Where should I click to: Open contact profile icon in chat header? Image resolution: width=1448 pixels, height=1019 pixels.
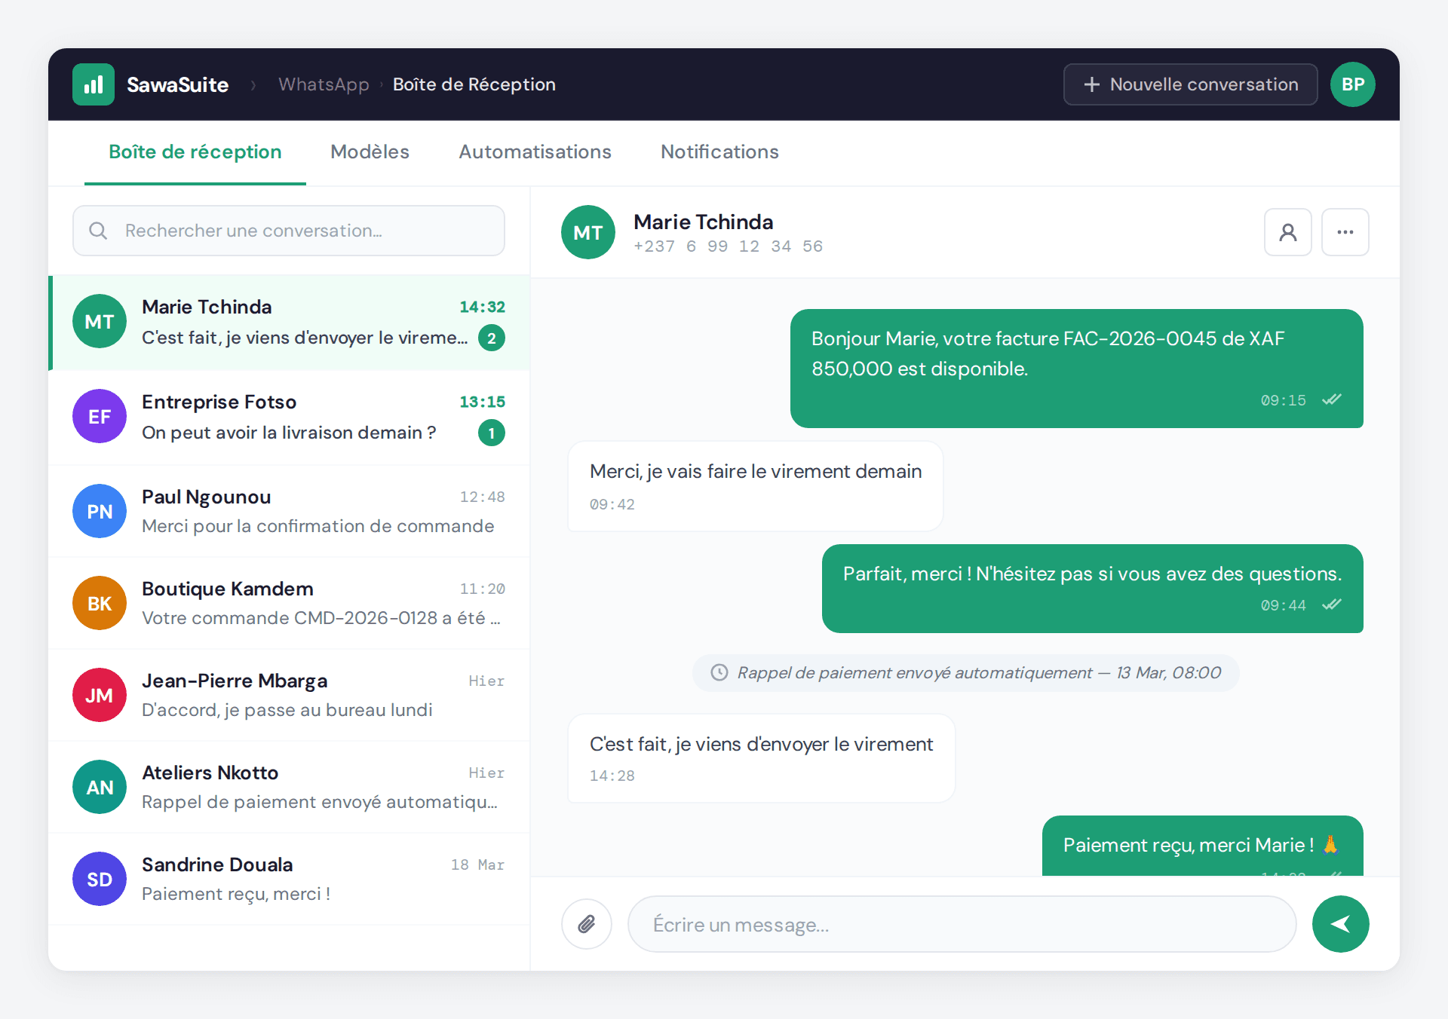point(1287,232)
